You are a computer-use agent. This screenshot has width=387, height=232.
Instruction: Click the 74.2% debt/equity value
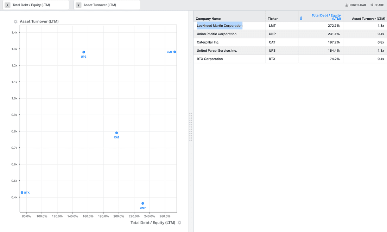(x=335, y=59)
